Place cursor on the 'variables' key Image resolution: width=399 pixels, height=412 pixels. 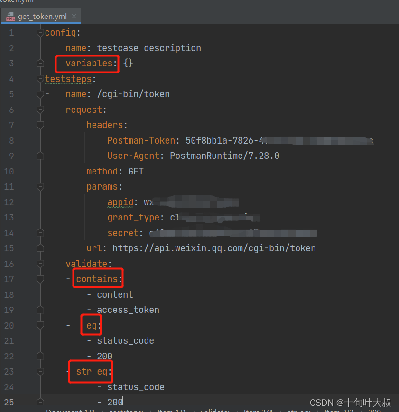click(x=89, y=64)
